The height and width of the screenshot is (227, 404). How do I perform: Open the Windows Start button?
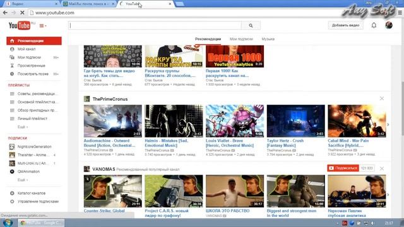pos(8,223)
